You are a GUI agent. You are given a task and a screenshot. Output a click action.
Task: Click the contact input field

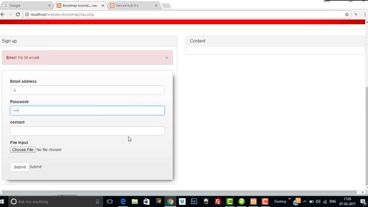87,131
